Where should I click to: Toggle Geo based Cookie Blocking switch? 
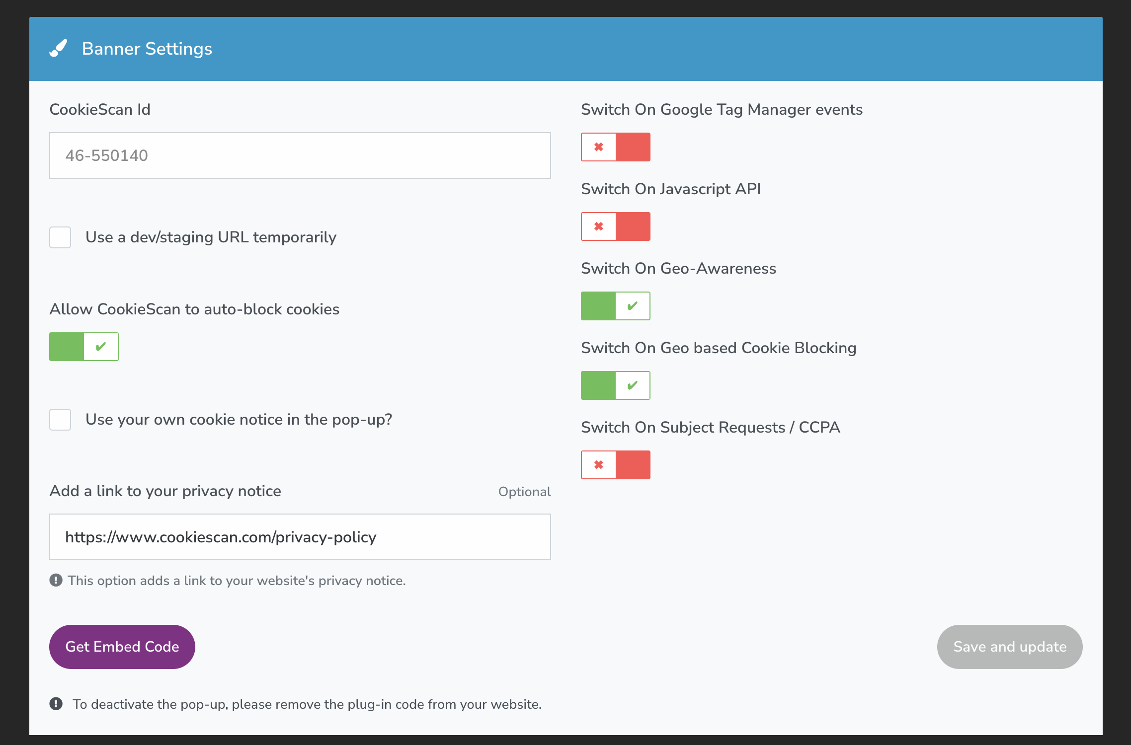(616, 385)
